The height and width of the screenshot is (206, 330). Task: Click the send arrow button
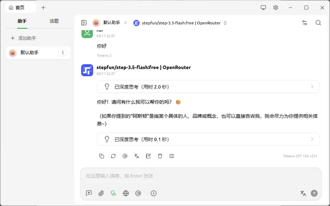[x=314, y=193]
